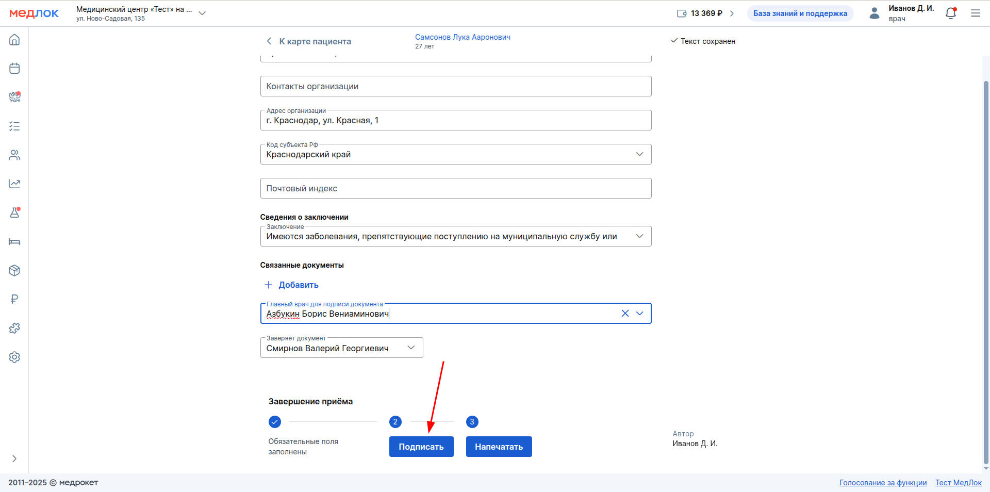Viewport: 990px width, 492px height.
Task: Click the Подписать button
Action: click(421, 447)
